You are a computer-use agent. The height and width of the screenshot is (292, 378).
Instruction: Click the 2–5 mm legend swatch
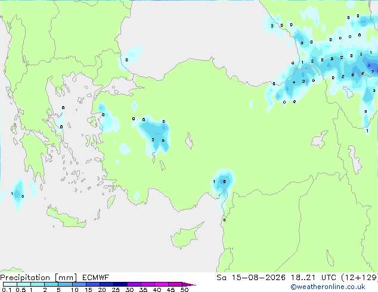[51, 284]
